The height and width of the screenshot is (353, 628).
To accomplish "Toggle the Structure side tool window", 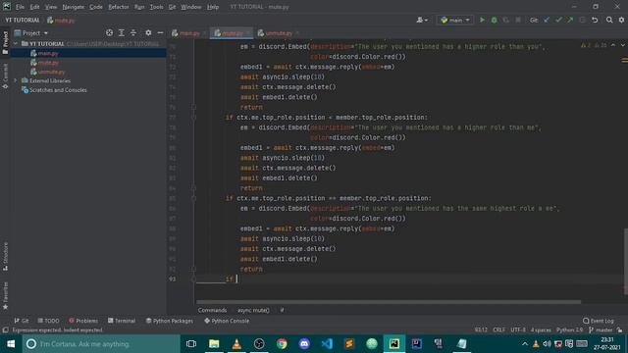I will (x=5, y=256).
